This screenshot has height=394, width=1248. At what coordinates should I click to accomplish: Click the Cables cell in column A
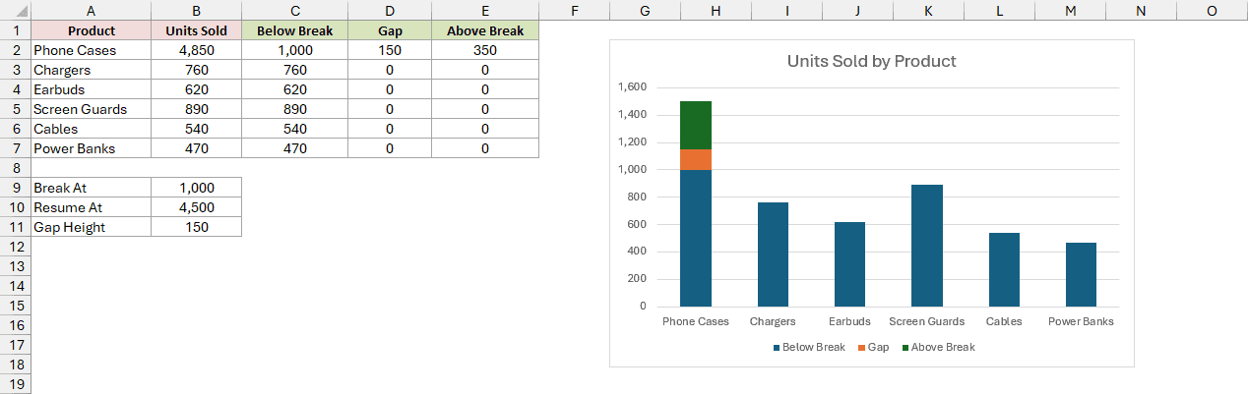[92, 129]
